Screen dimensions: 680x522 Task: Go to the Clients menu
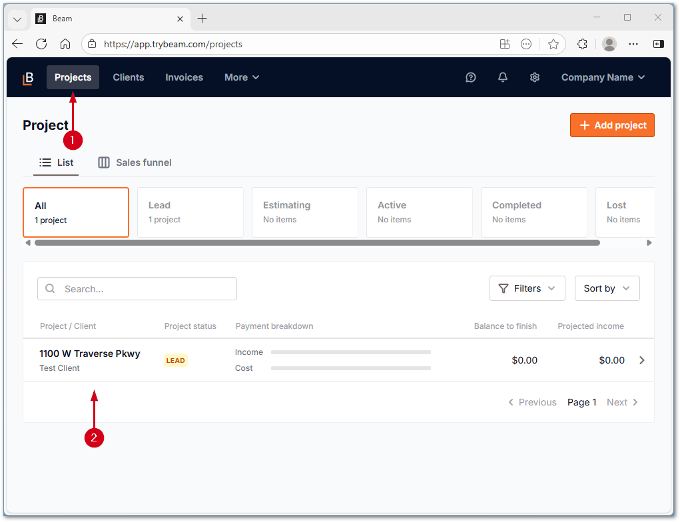coord(129,77)
